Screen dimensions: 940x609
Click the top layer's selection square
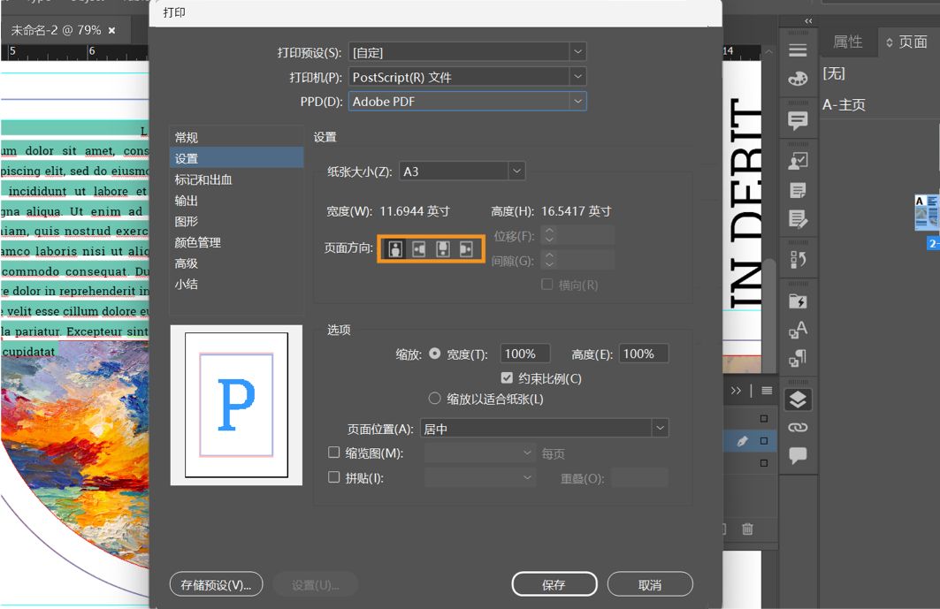[764, 418]
